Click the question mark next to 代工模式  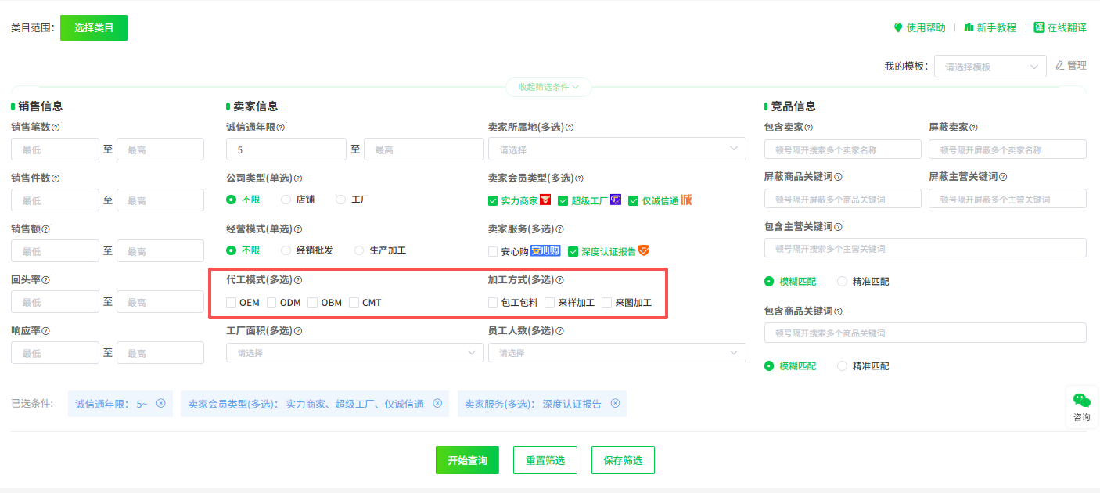point(297,280)
